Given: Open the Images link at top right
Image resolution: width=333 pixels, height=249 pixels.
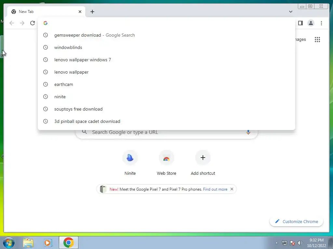Looking at the screenshot, I should coord(300,39).
